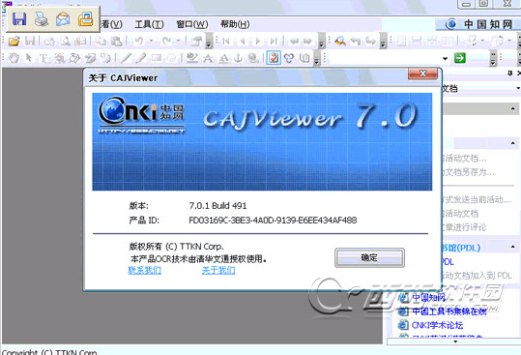Open the address combo box dropdown arrow
This screenshot has height=355, width=521.
tap(446, 58)
